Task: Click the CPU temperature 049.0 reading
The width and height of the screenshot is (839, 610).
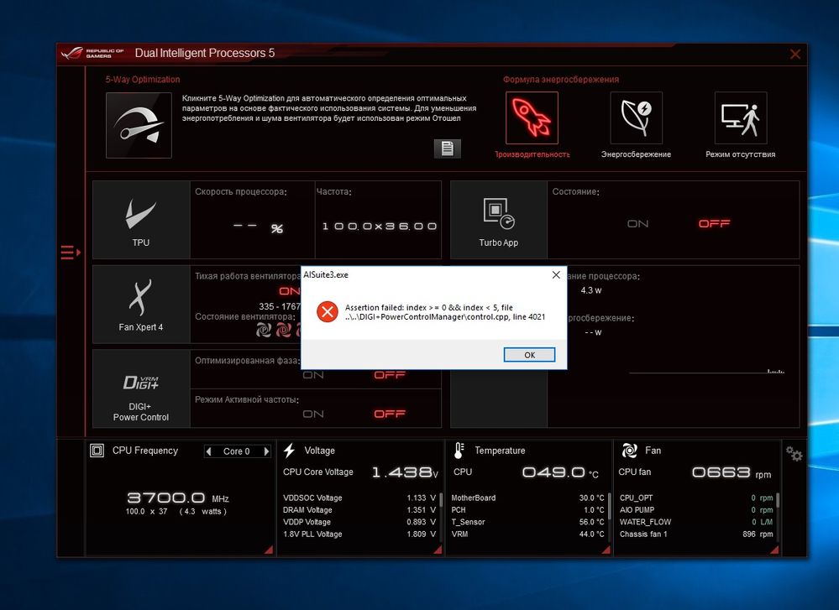Action: 560,472
